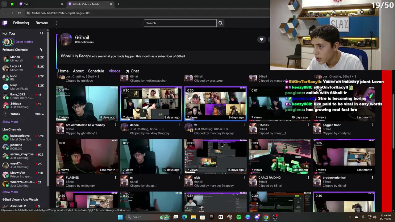Expand Live Channels with Show More

pyautogui.click(x=10, y=192)
